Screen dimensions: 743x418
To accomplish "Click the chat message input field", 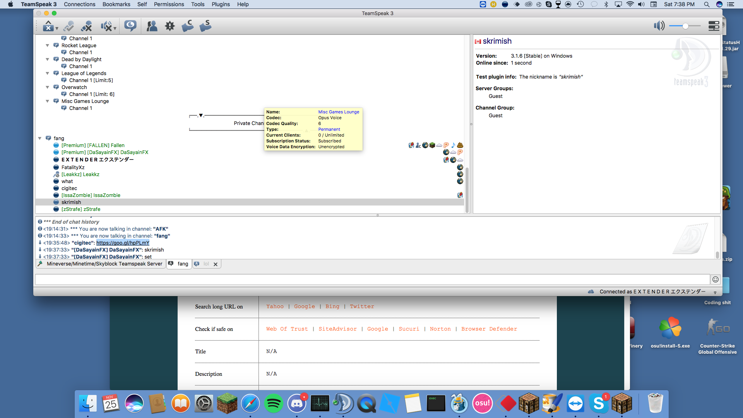I will [x=371, y=279].
